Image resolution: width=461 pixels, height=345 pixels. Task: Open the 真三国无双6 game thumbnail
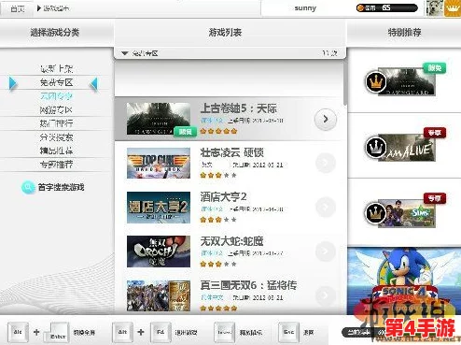coord(159,295)
